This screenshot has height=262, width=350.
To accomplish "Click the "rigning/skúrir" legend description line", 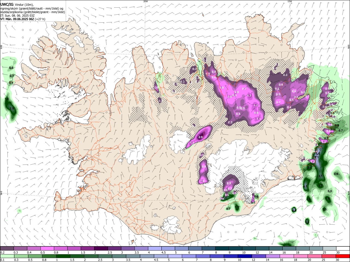I will pyautogui.click(x=32, y=8).
